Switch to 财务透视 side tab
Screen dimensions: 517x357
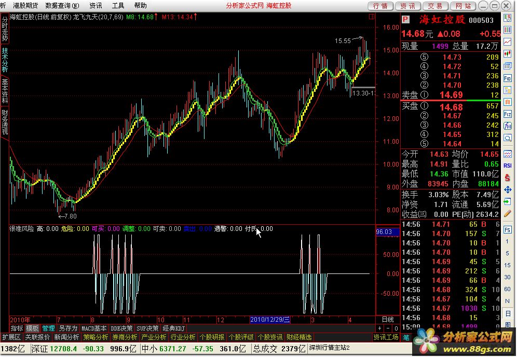(x=5, y=122)
